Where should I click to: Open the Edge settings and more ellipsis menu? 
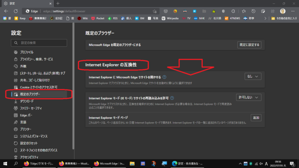click(x=293, y=11)
